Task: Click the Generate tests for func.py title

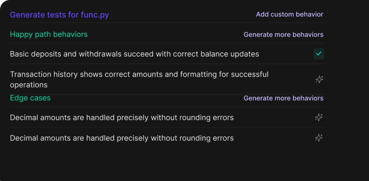Action: coord(59,15)
